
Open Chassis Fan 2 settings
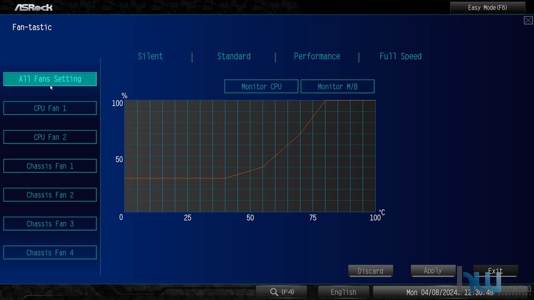pos(50,195)
